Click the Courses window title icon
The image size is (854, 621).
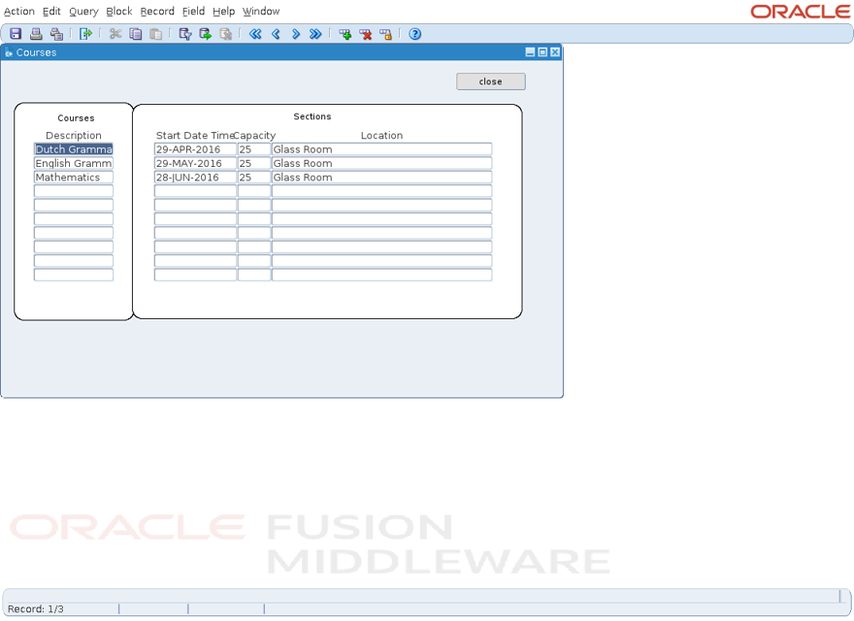(8, 52)
